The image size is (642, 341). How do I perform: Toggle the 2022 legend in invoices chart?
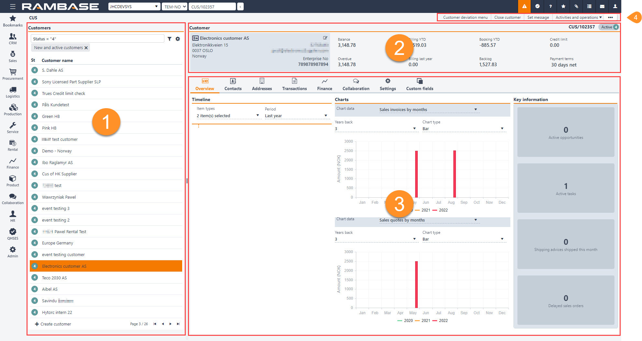click(x=440, y=210)
